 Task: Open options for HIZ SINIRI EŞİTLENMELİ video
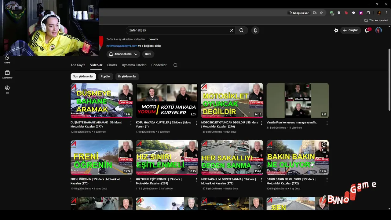click(x=196, y=180)
